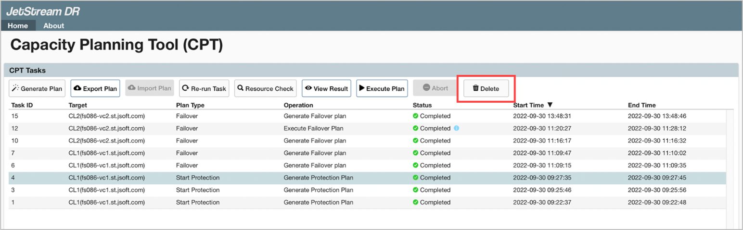743x230 pixels.
Task: Open Resource Check with magnifier icon
Action: coord(266,88)
